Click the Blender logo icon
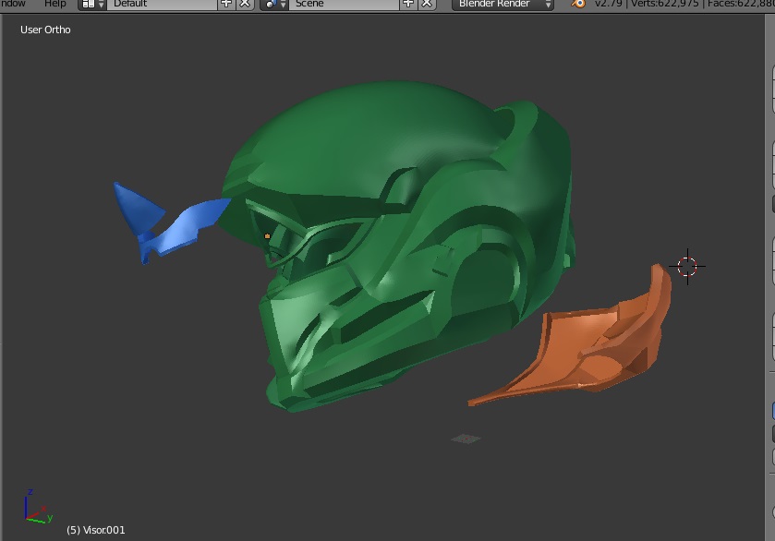 (x=578, y=4)
